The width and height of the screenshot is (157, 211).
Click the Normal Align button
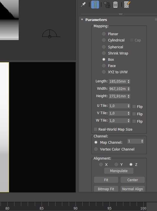tap(133, 189)
